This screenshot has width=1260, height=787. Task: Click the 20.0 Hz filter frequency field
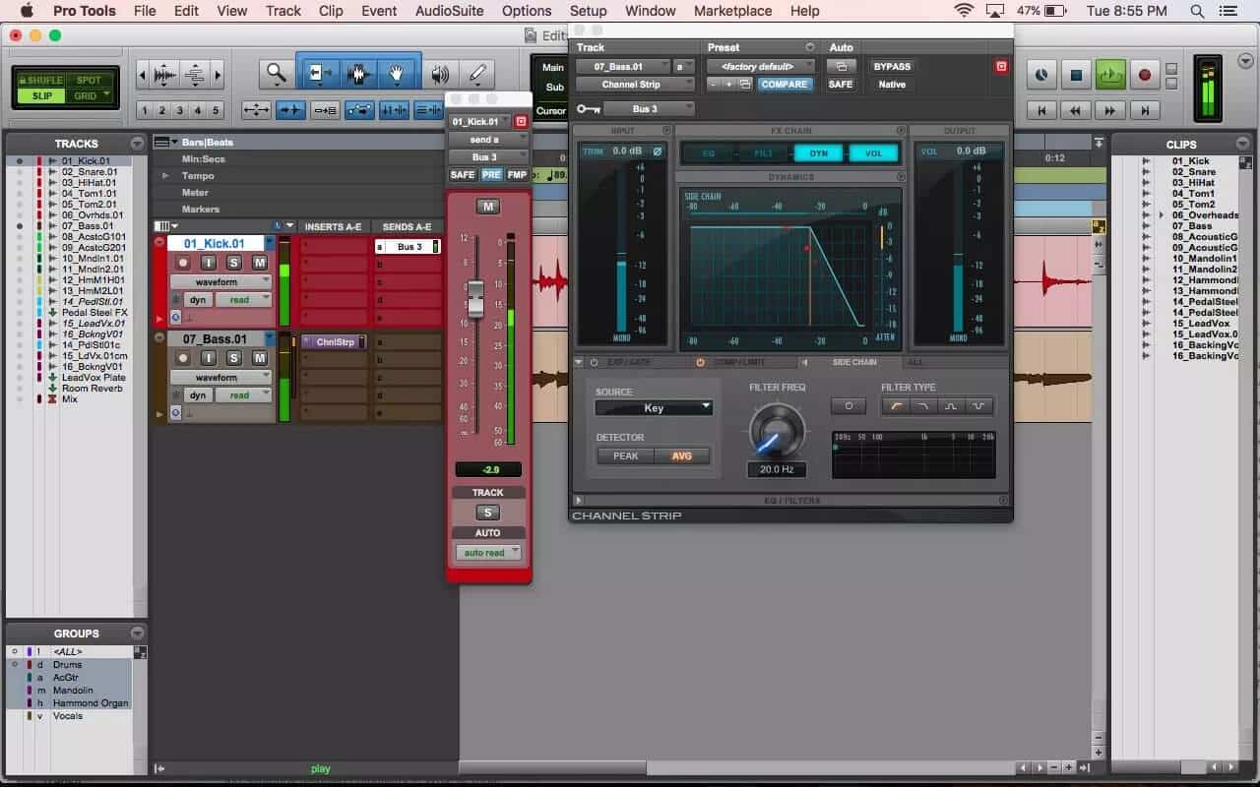point(777,469)
